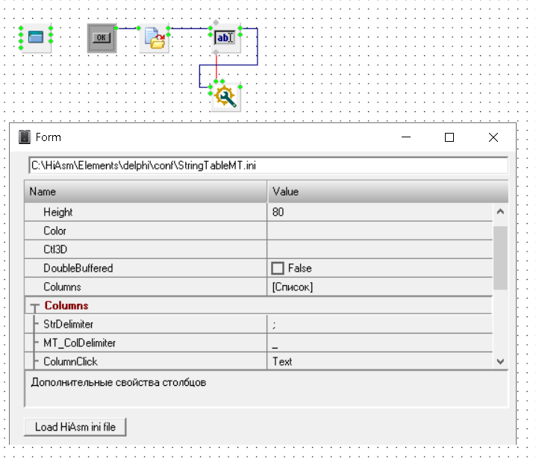536x459 pixels.
Task: Select the gear and wrench element
Action: tap(225, 97)
